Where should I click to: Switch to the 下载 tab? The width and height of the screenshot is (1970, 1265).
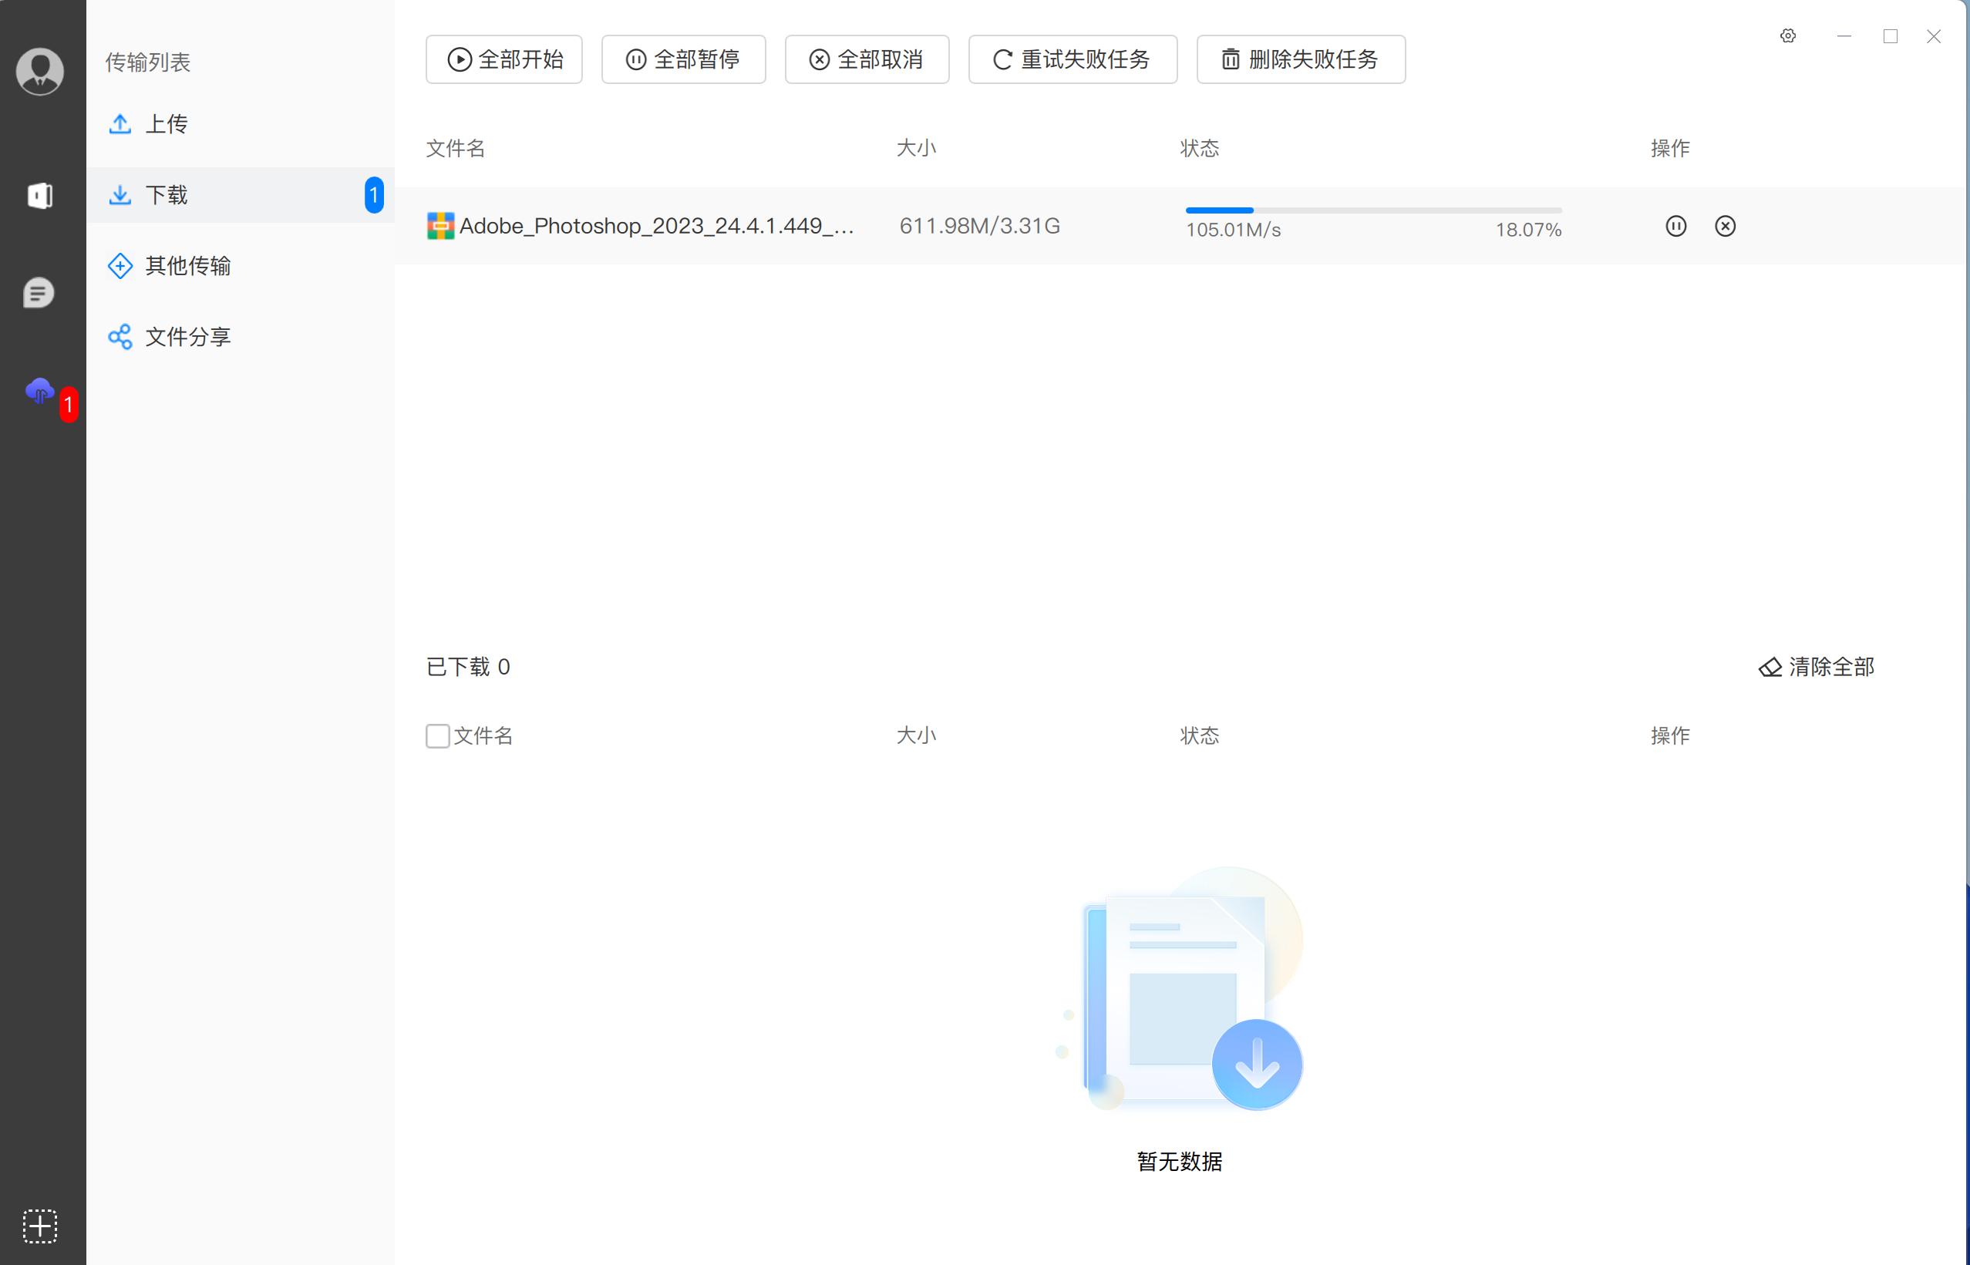tap(165, 195)
